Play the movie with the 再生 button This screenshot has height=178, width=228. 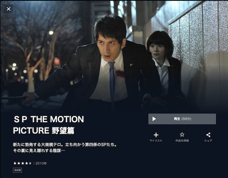click(x=182, y=119)
